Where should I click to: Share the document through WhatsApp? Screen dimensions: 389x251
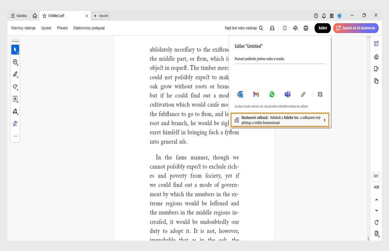[x=272, y=94]
